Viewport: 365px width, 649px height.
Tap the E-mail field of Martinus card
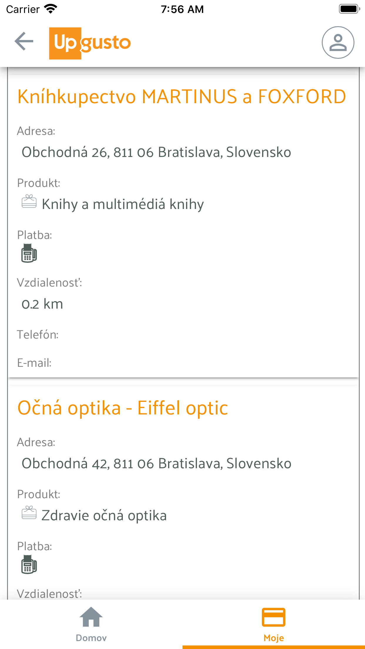click(34, 363)
